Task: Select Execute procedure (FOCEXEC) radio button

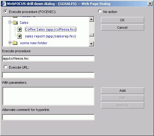Action: pyautogui.click(x=6, y=11)
